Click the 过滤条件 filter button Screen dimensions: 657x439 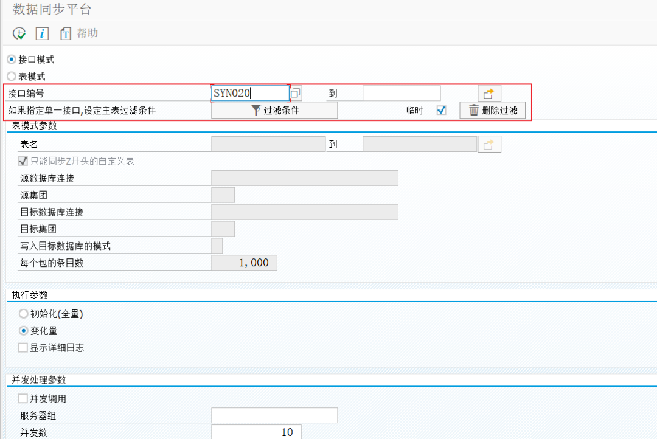[x=274, y=110]
